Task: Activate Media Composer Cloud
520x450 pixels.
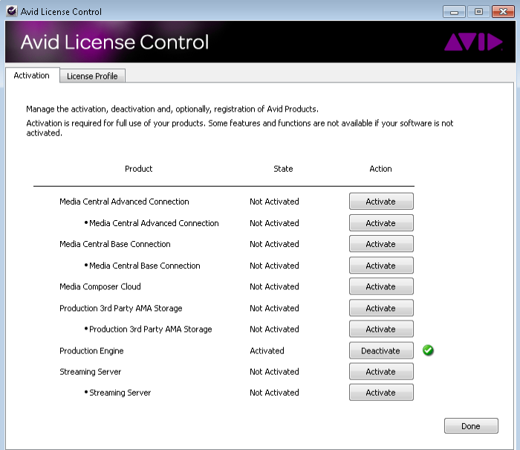Action: [x=380, y=286]
